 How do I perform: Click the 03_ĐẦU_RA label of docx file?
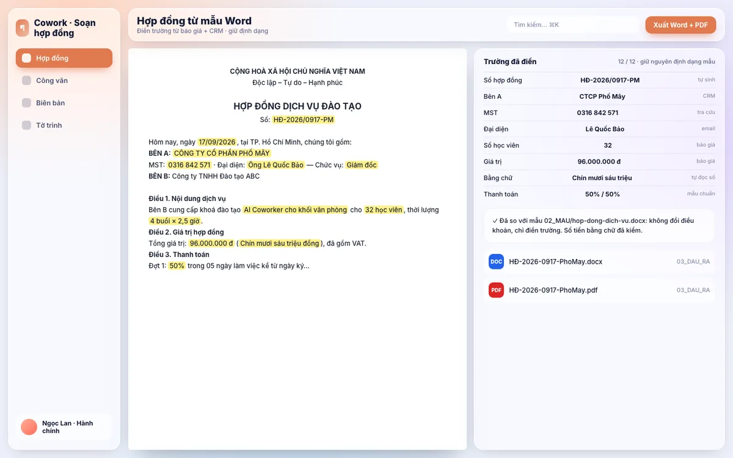(x=693, y=261)
